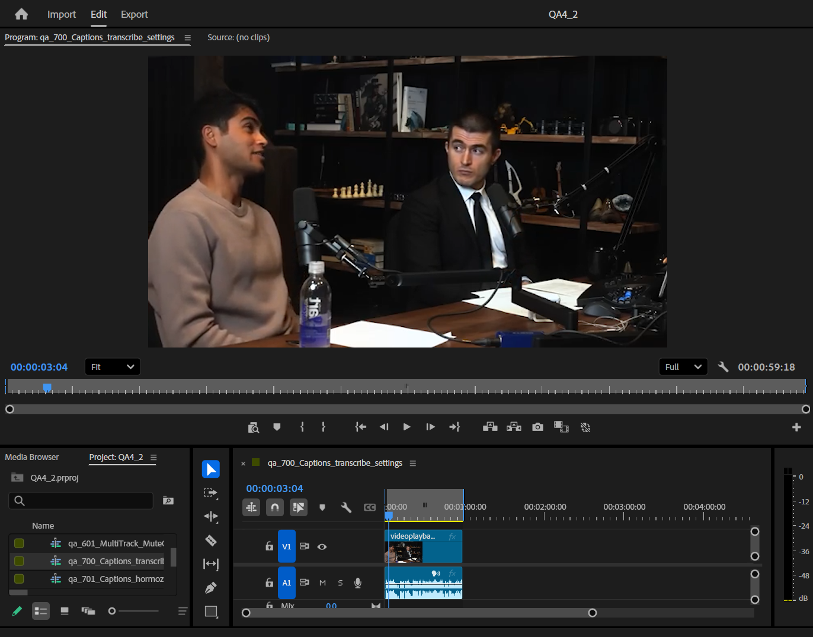
Task: Click the Home icon
Action: click(x=21, y=14)
